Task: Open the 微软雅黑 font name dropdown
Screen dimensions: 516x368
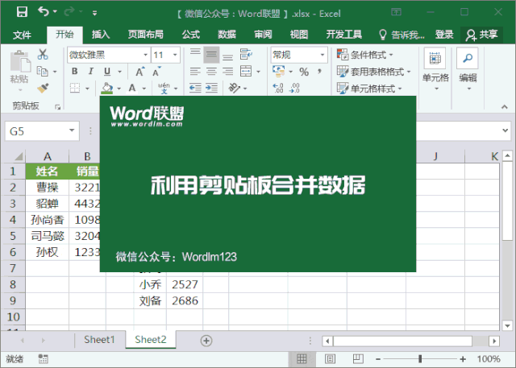Action: 145,55
